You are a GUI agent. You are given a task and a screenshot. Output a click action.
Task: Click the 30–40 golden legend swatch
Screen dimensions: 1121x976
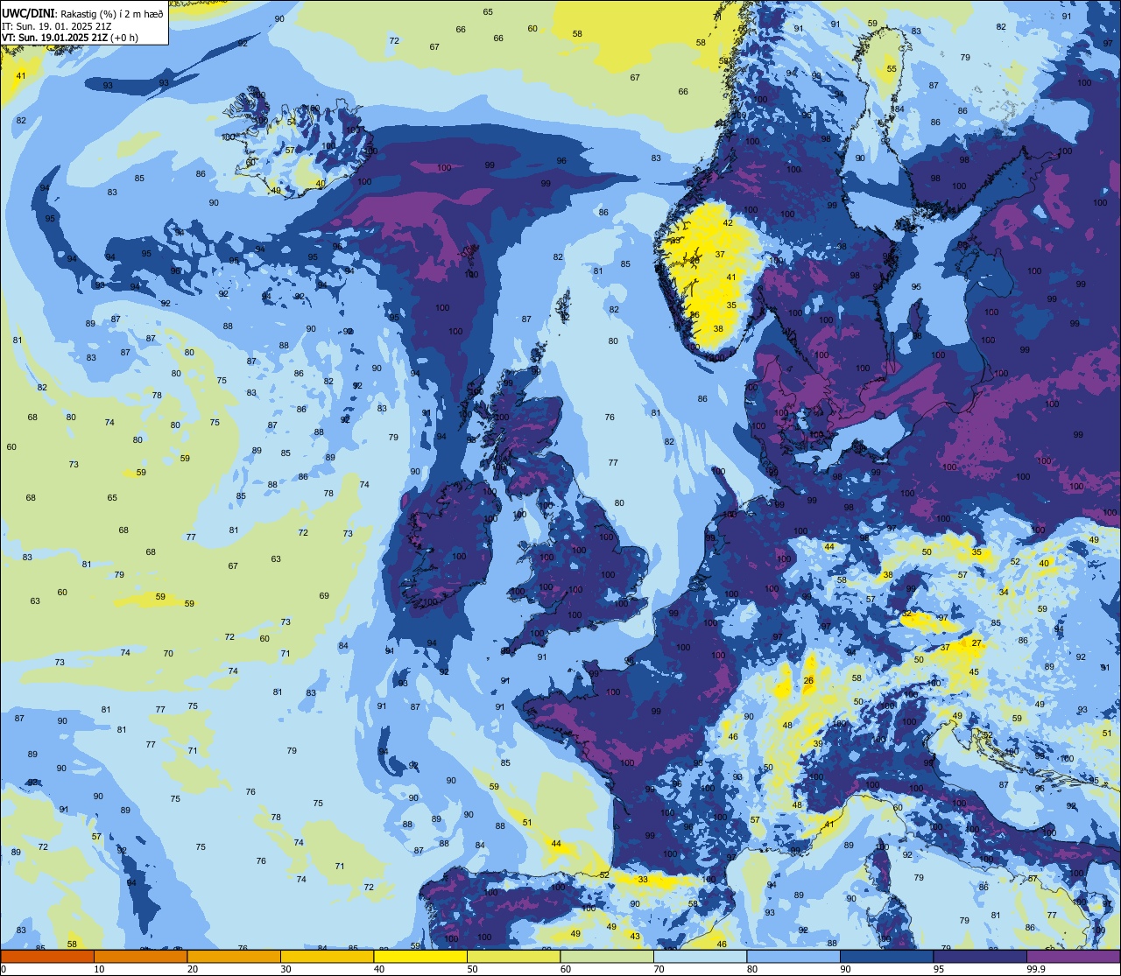327,956
